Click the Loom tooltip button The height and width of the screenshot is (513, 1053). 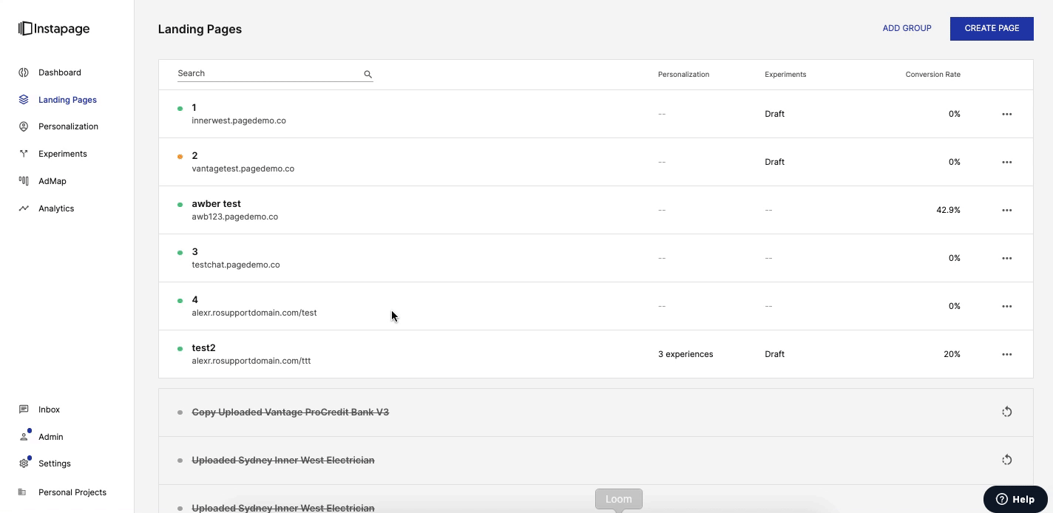click(x=619, y=499)
